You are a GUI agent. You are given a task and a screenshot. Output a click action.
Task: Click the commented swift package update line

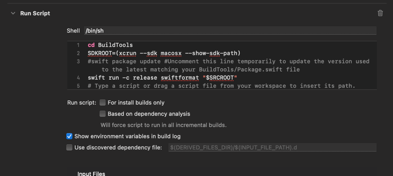tap(196, 61)
